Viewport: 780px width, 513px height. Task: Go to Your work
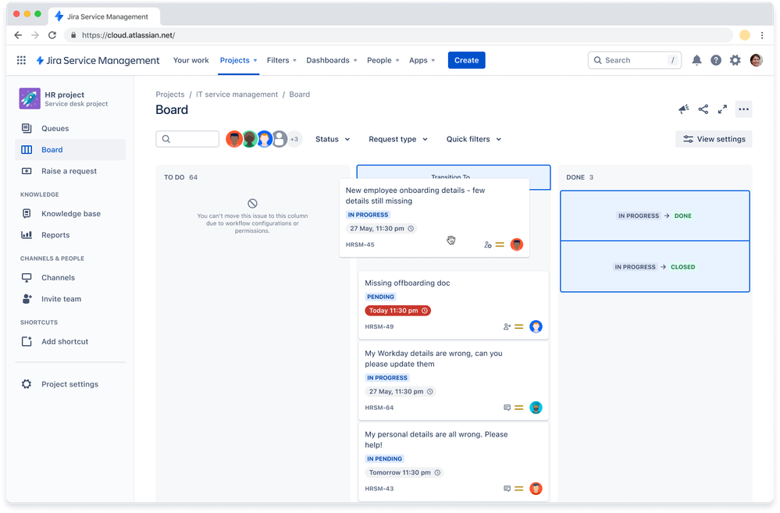point(191,60)
